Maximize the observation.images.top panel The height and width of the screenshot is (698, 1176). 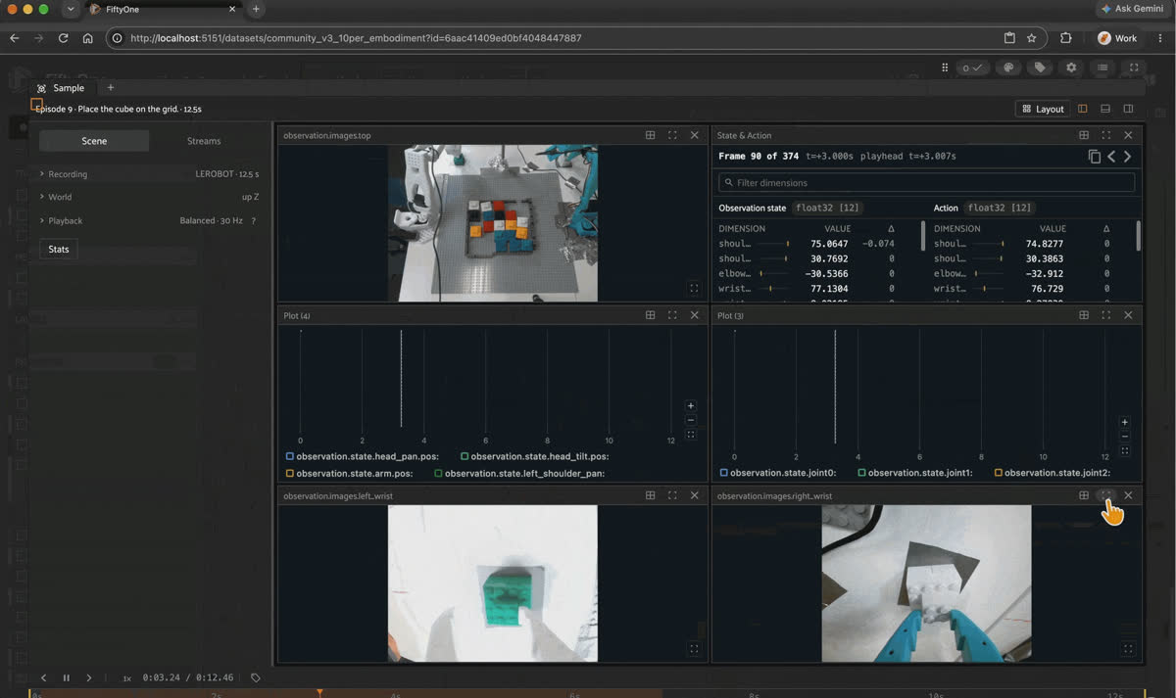pos(672,135)
